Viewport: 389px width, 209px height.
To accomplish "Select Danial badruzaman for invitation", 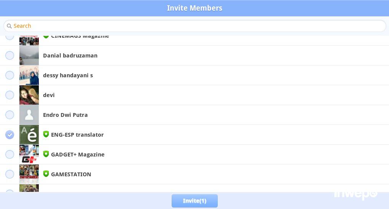I will coord(10,56).
